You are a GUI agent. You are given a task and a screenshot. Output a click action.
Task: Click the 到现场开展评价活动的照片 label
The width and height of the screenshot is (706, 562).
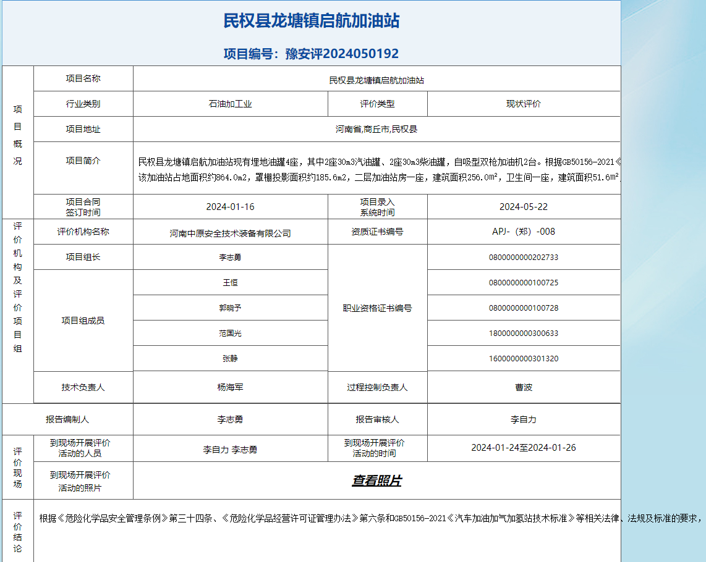point(80,481)
